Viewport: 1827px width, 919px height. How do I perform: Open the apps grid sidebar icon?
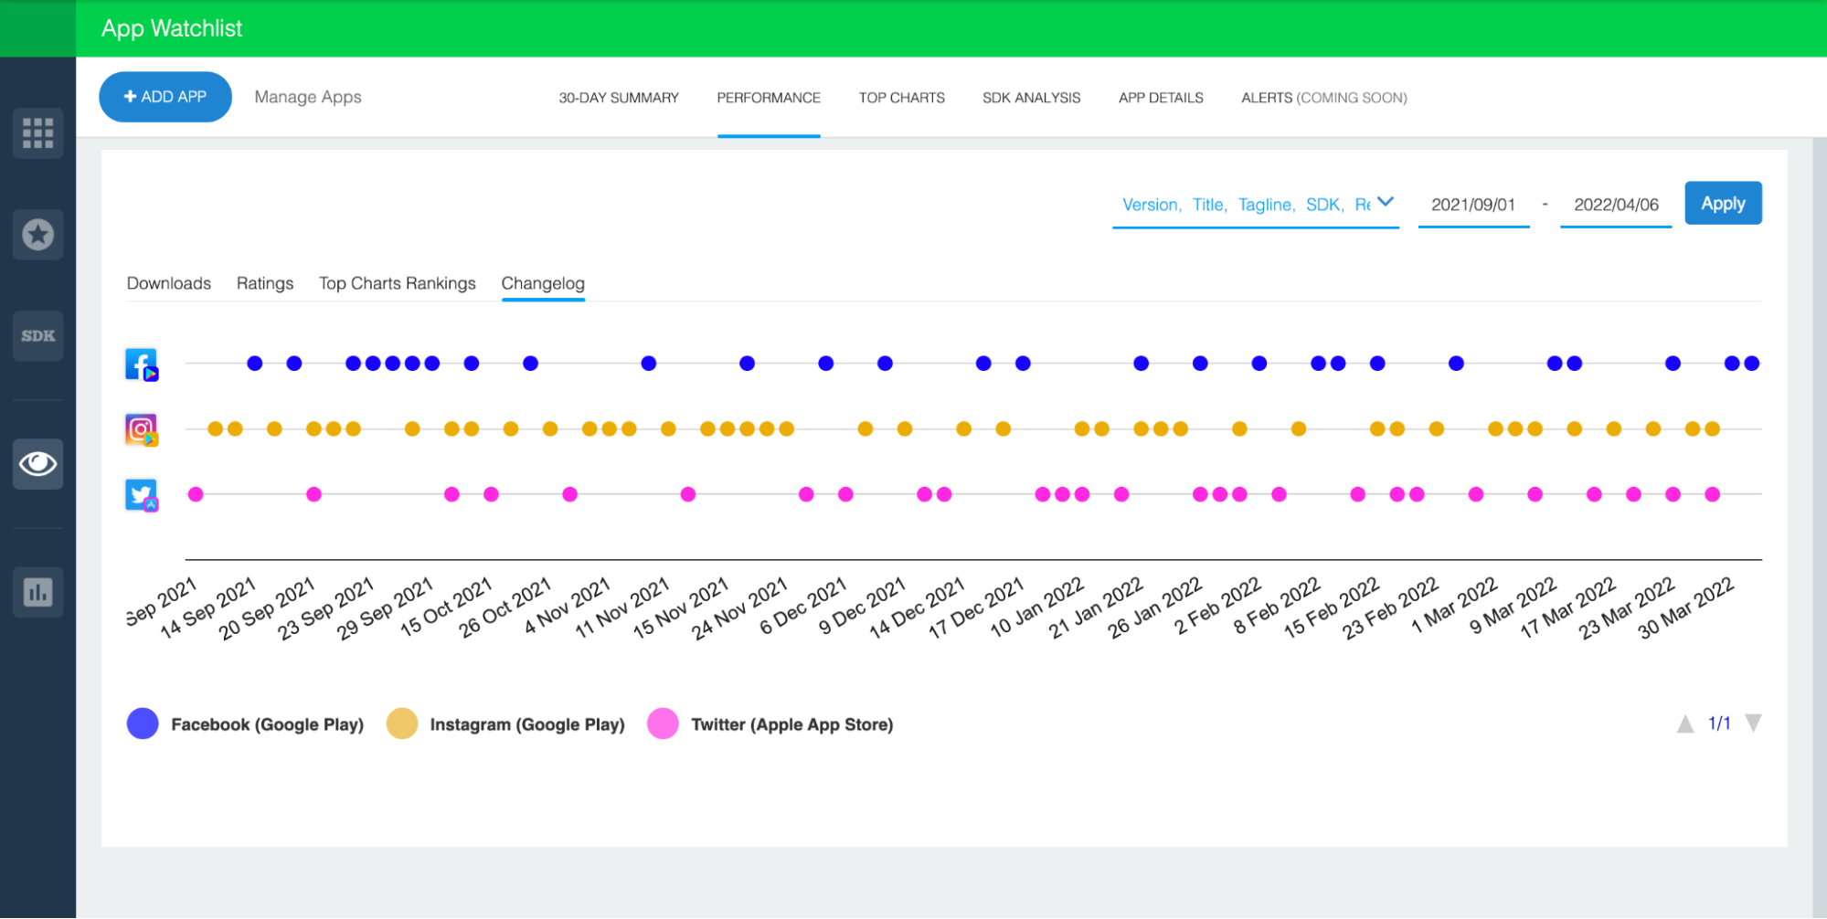(37, 133)
